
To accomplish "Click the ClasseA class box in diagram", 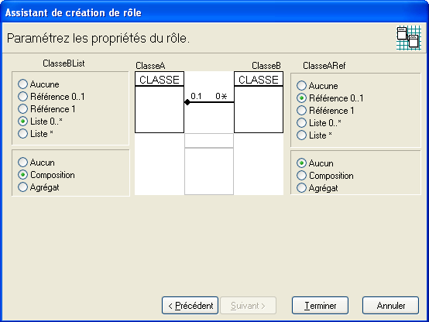I will (x=160, y=102).
